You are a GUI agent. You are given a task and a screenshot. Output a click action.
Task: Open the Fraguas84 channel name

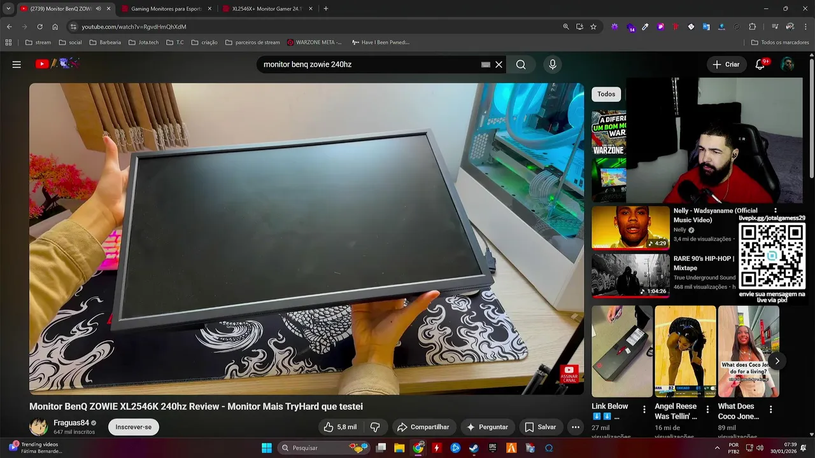tap(71, 423)
